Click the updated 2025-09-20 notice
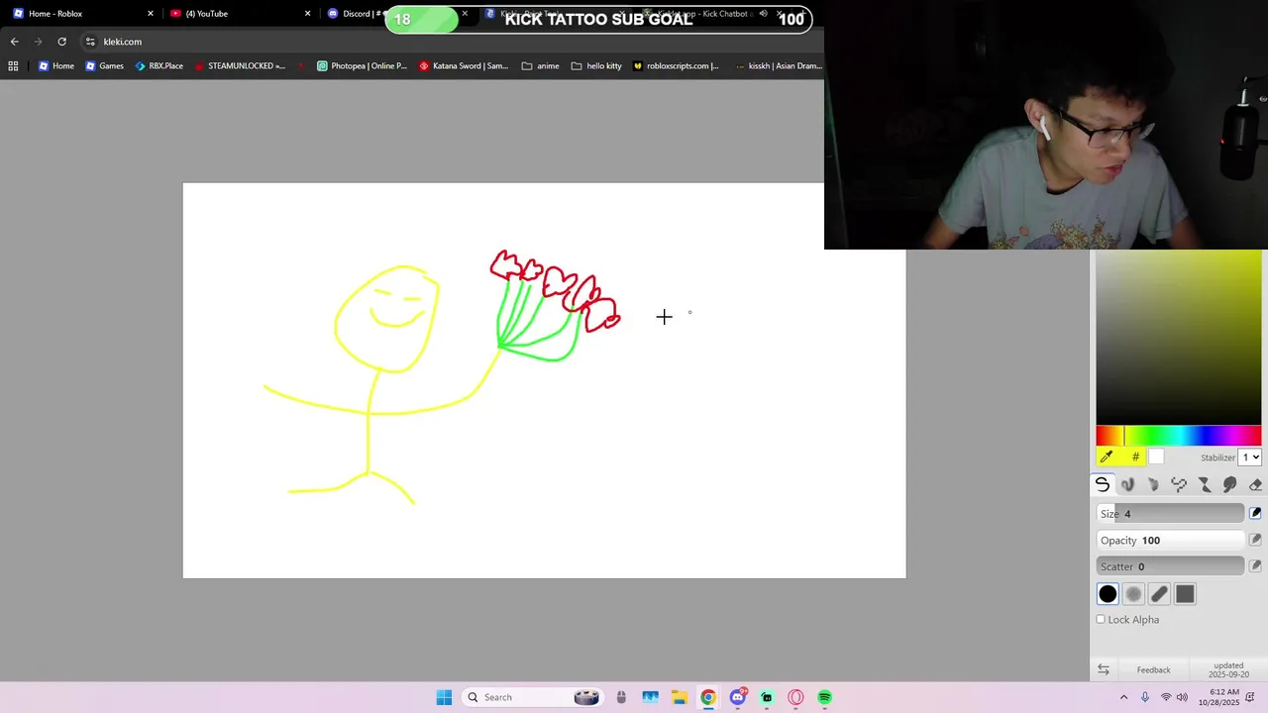Screen dimensions: 1268x713 click(1228, 669)
